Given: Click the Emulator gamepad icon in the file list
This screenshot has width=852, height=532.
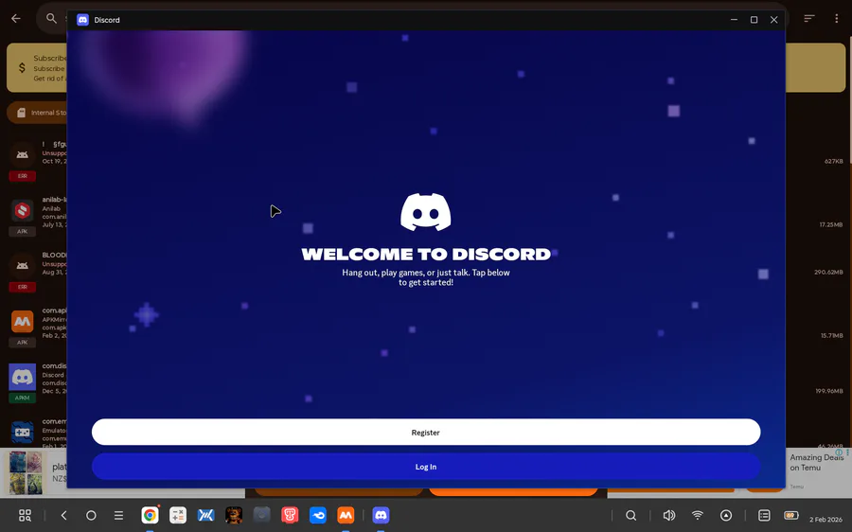Looking at the screenshot, I should point(23,432).
